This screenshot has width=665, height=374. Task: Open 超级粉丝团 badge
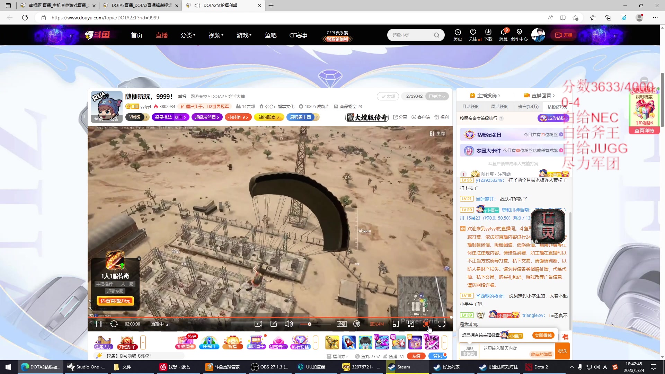pos(207,117)
